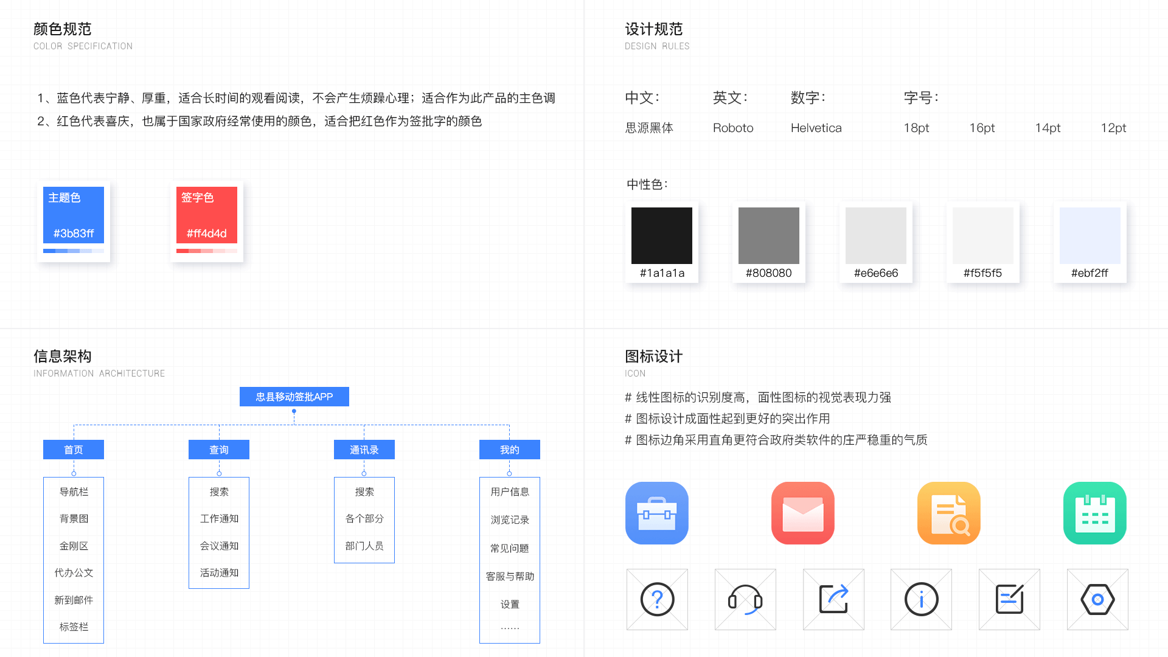The image size is (1168, 657).
Task: Click the headset customer service icon
Action: [745, 599]
